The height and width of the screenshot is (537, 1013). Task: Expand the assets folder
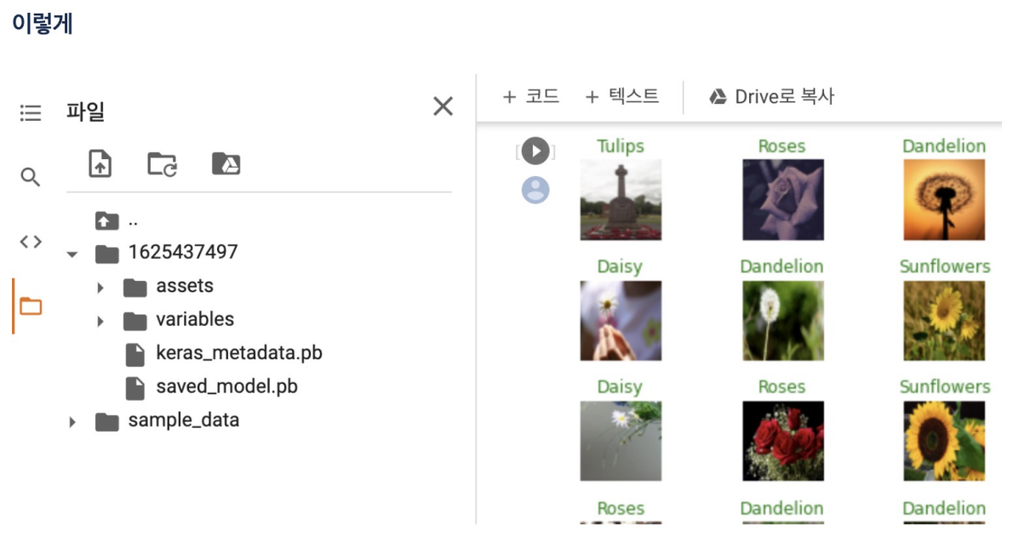point(100,288)
